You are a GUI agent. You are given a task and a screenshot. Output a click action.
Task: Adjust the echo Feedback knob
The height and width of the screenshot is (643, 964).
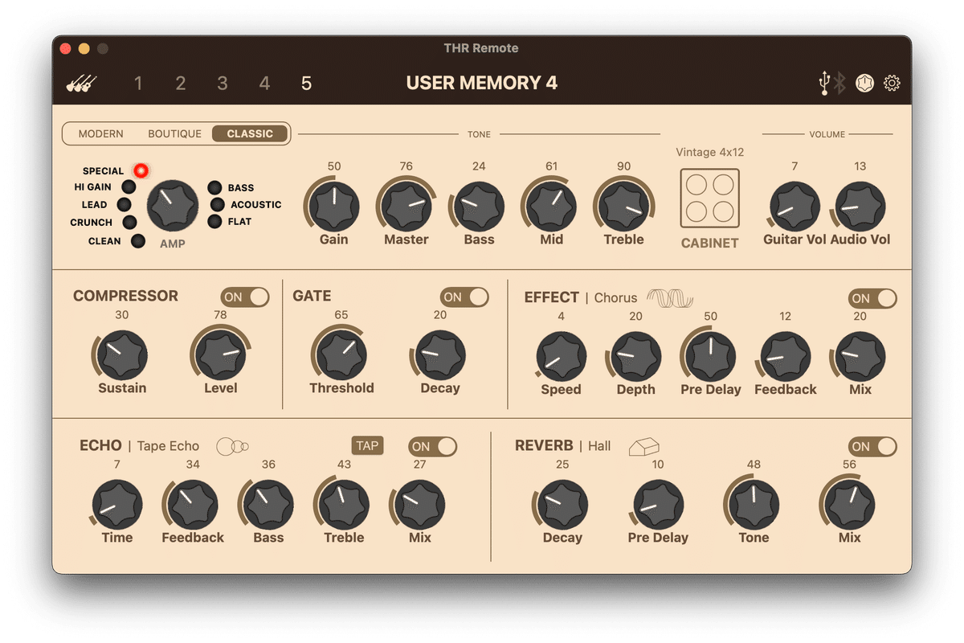(x=192, y=505)
